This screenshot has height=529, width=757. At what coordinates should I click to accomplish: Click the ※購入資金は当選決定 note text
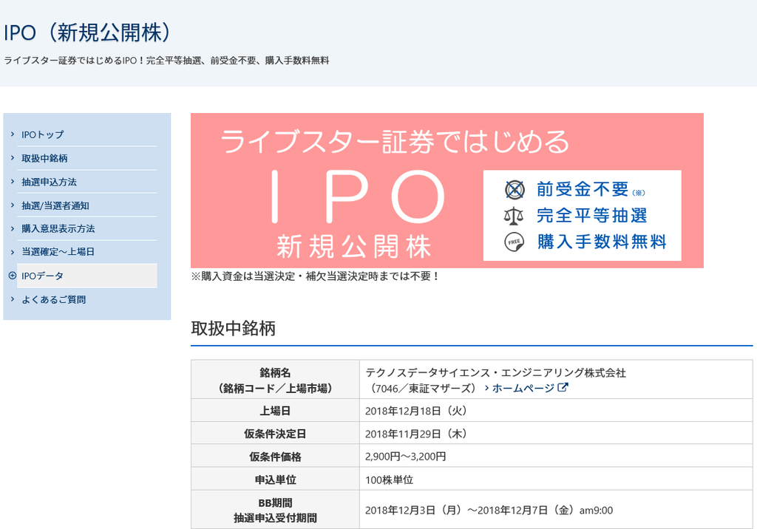315,276
